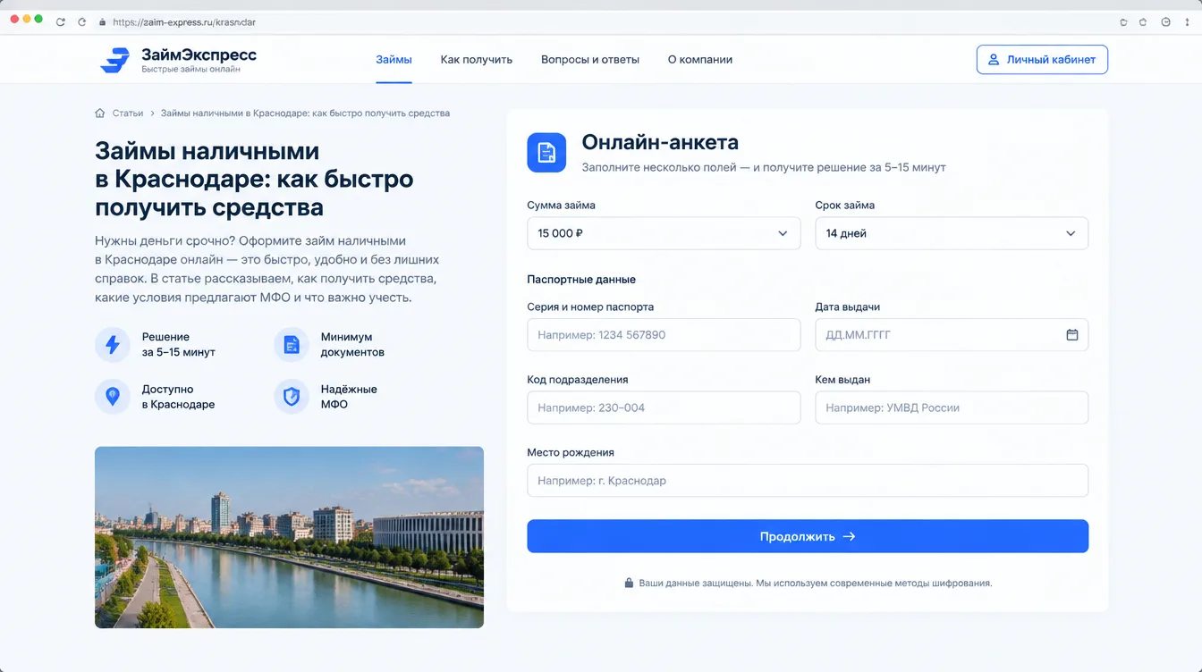Click the current breadcrumb Займы наличными в Краснодаре
The width and height of the screenshot is (1202, 672).
pyautogui.click(x=305, y=113)
